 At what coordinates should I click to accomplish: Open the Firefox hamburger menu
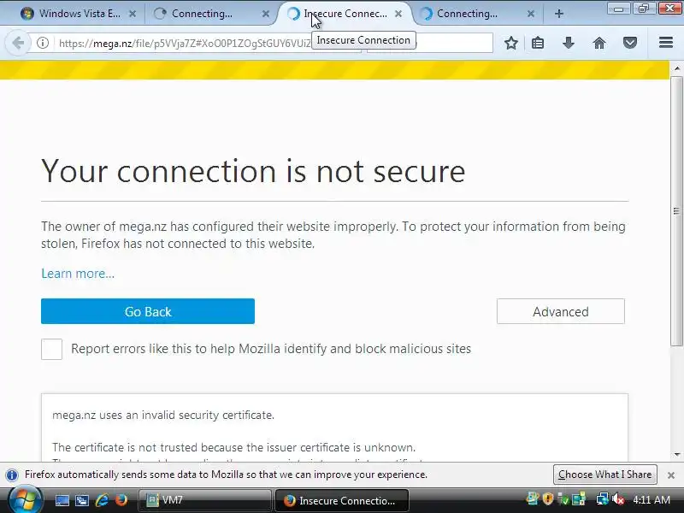pyautogui.click(x=666, y=42)
